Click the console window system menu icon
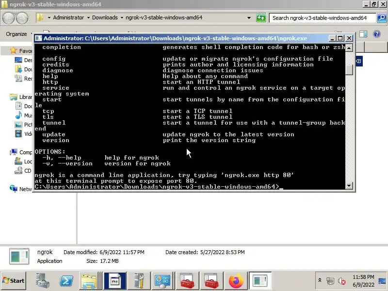The image size is (388, 291). 38,38
